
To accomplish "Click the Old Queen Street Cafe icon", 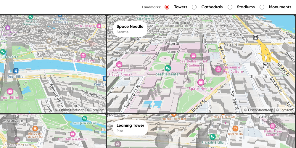I will tap(35, 128).
